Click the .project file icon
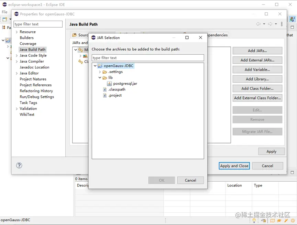Screen dimensions: 297x225 click(105, 95)
